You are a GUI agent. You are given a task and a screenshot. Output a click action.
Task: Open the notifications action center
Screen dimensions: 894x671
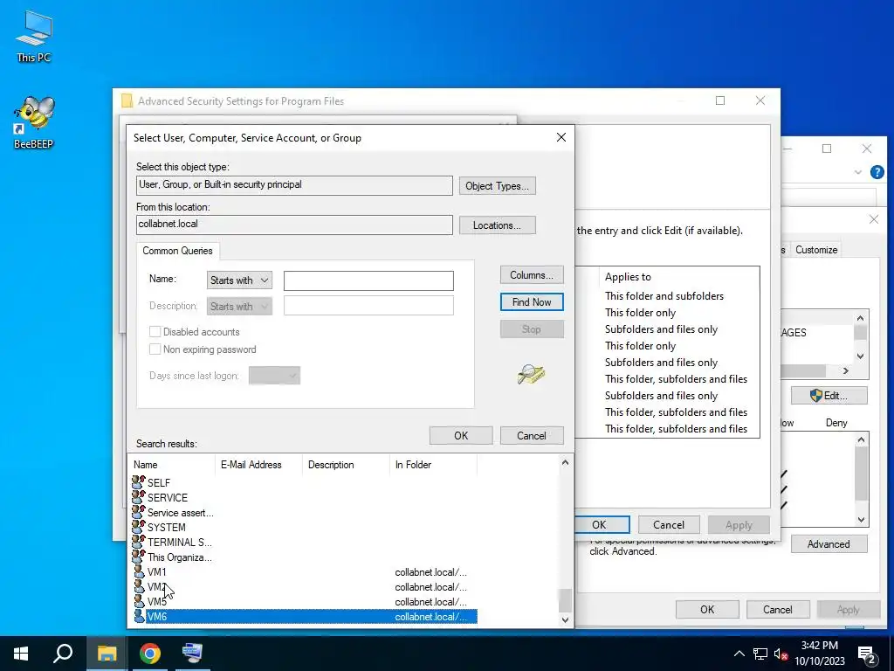tap(867, 654)
